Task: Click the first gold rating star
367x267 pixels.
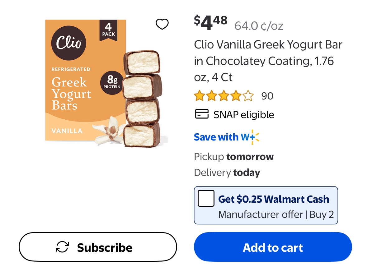Action: 200,96
